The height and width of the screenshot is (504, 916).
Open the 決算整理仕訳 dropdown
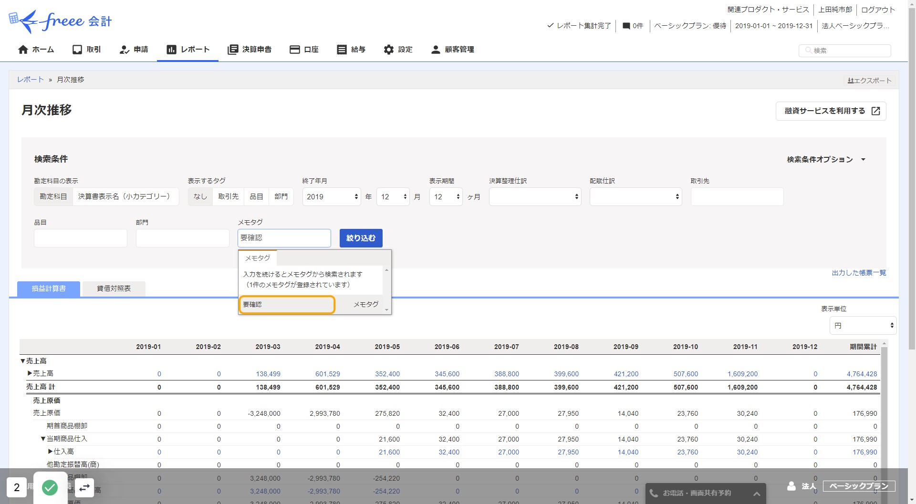tap(535, 196)
